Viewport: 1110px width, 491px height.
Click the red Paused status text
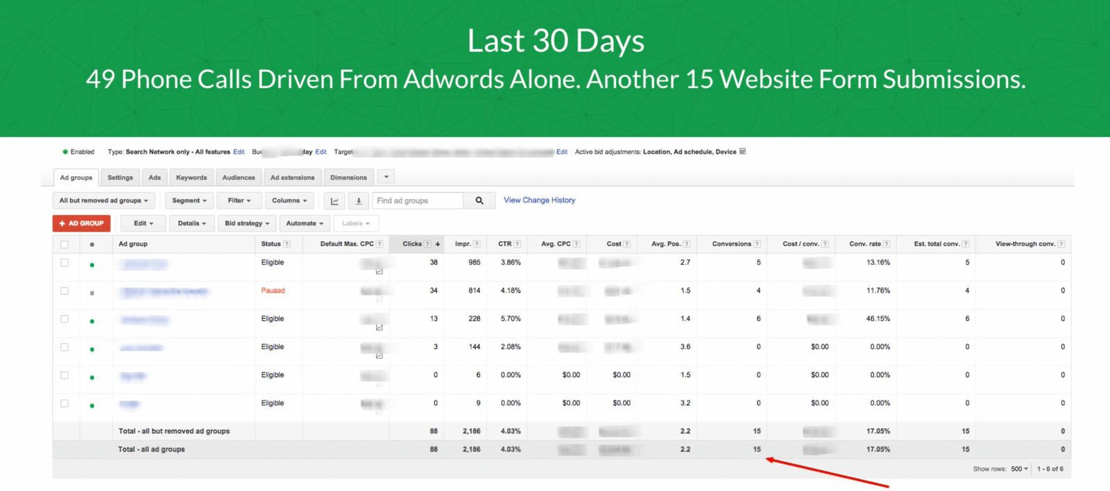[x=273, y=291]
